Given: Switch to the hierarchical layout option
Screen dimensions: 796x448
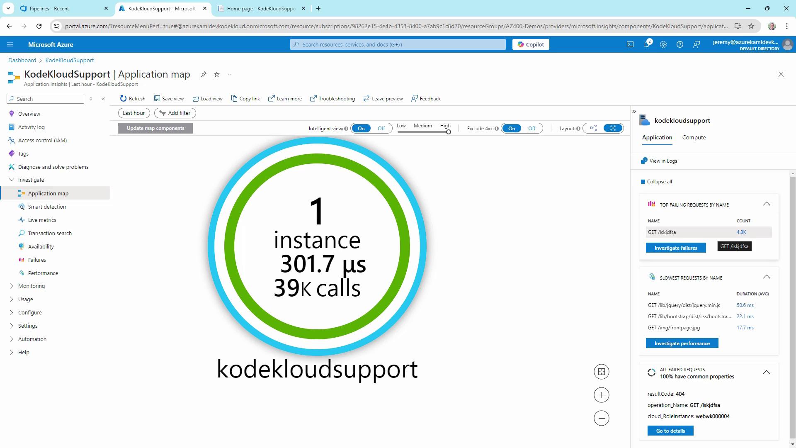Looking at the screenshot, I should click(x=593, y=128).
